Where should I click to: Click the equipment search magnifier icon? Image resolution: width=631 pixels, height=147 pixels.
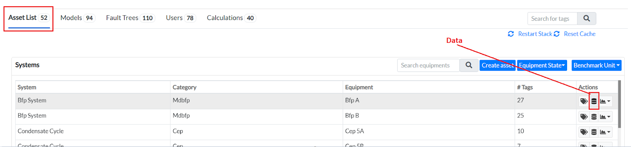pos(469,65)
